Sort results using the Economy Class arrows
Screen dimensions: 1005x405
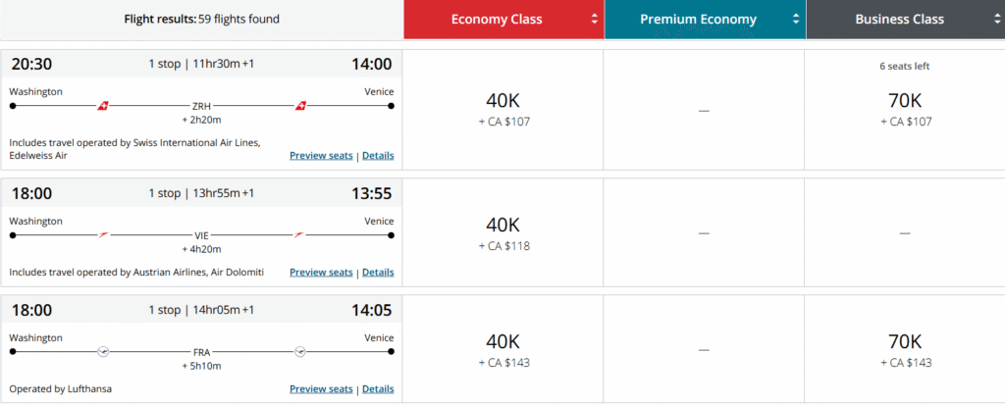pyautogui.click(x=594, y=20)
